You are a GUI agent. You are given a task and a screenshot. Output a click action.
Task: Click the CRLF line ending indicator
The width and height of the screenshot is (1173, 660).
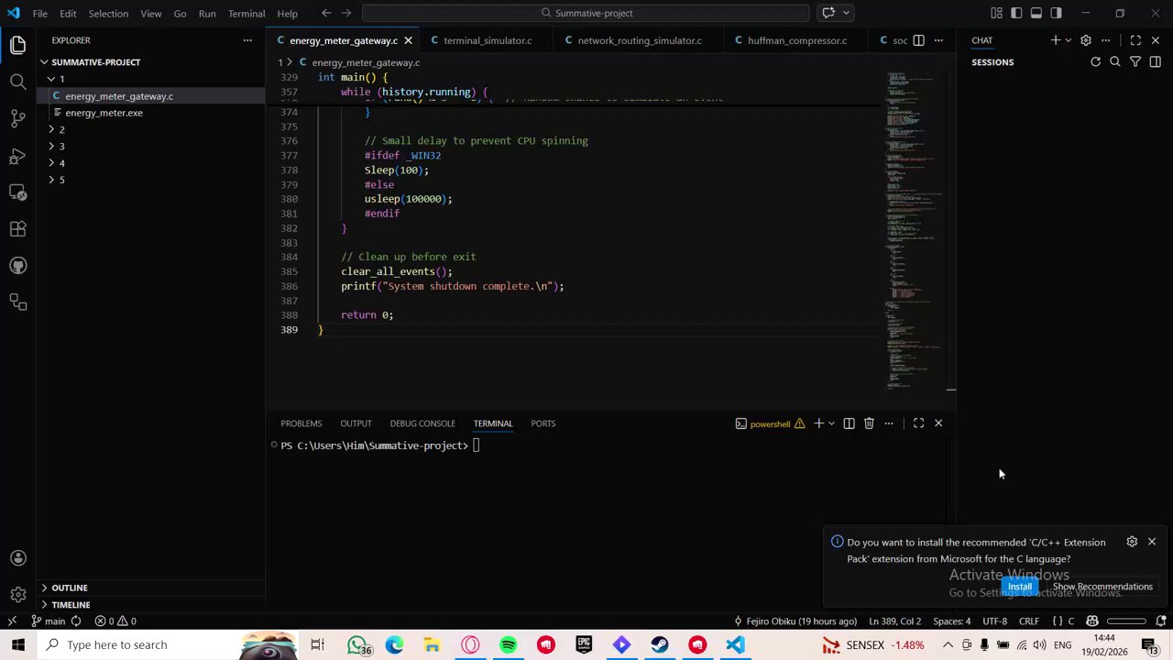[x=1028, y=621]
